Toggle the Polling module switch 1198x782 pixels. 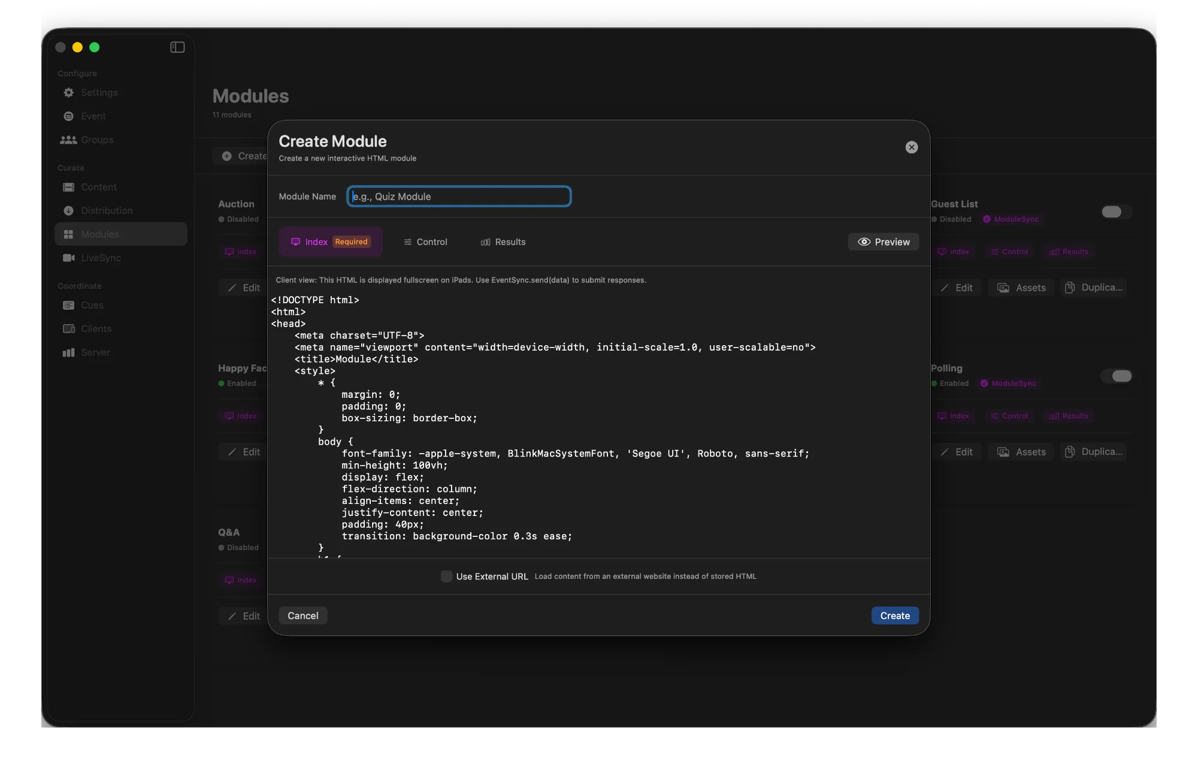pyautogui.click(x=1117, y=376)
